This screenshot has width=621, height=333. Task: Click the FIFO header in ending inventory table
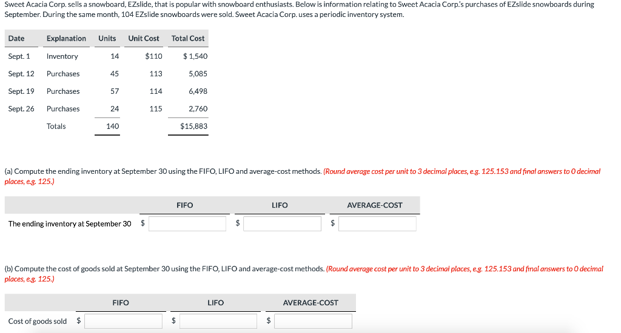pyautogui.click(x=184, y=205)
